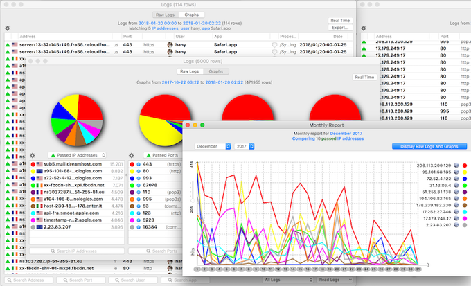Open gear menu above Passed IP Addresses list

[x=33, y=155]
